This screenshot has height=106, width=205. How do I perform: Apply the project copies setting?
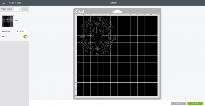tap(25, 9)
